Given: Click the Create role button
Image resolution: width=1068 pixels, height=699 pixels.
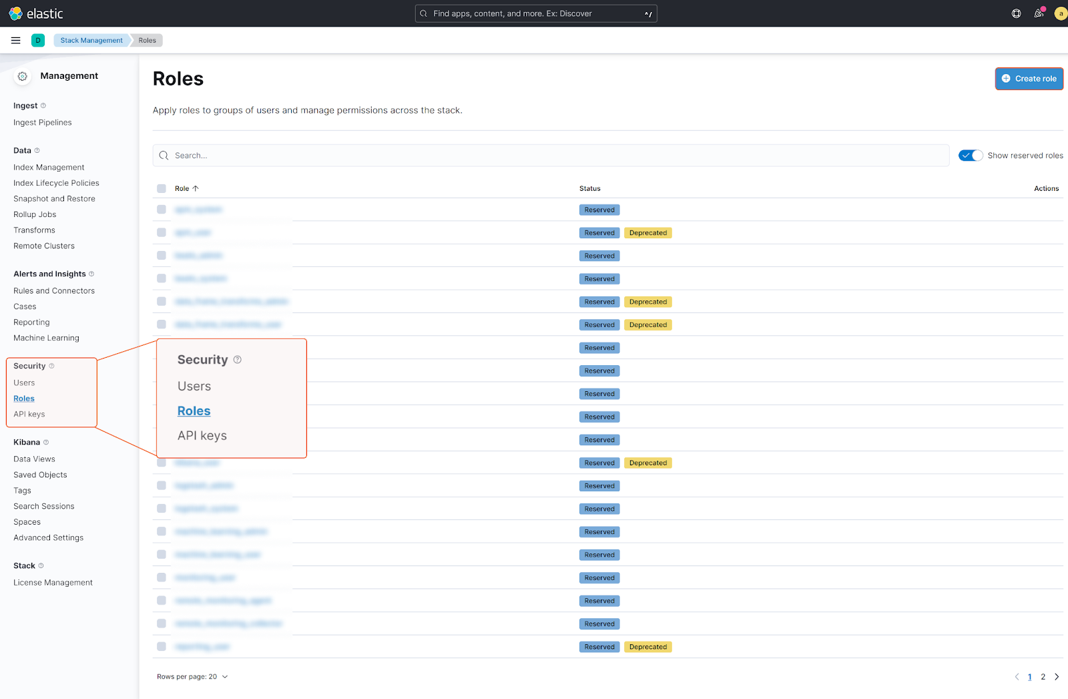Looking at the screenshot, I should (x=1029, y=79).
